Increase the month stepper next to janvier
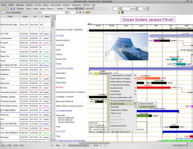Image resolution: width=193 pixels, height=149 pixels. (136, 8)
